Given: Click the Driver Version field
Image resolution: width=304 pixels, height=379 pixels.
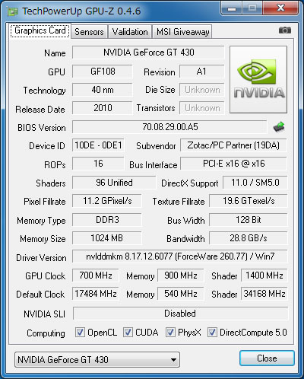Looking at the screenshot, I should click(x=180, y=256).
